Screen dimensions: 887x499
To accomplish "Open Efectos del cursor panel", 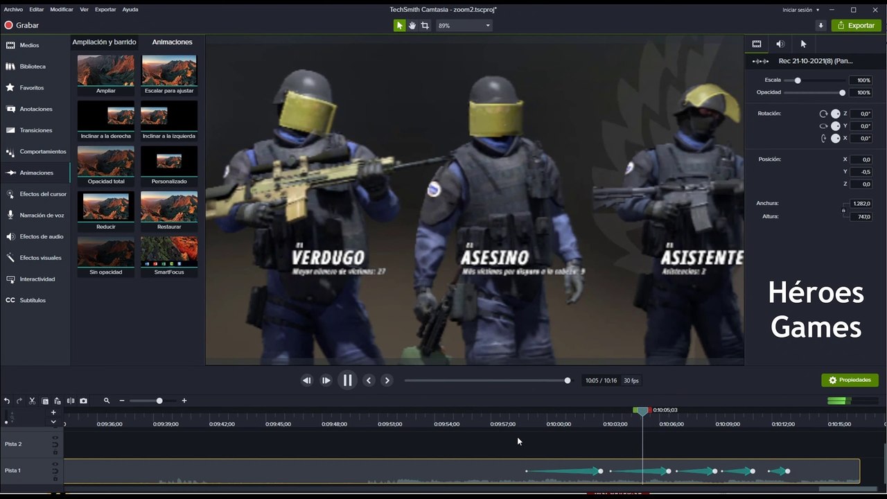I will (x=35, y=194).
